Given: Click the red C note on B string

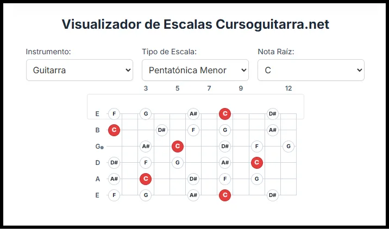Looking at the screenshot, I should 114,130.
